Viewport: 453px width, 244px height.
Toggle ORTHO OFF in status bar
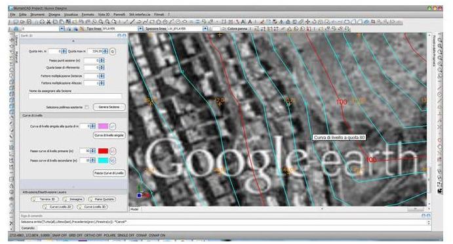(93, 235)
